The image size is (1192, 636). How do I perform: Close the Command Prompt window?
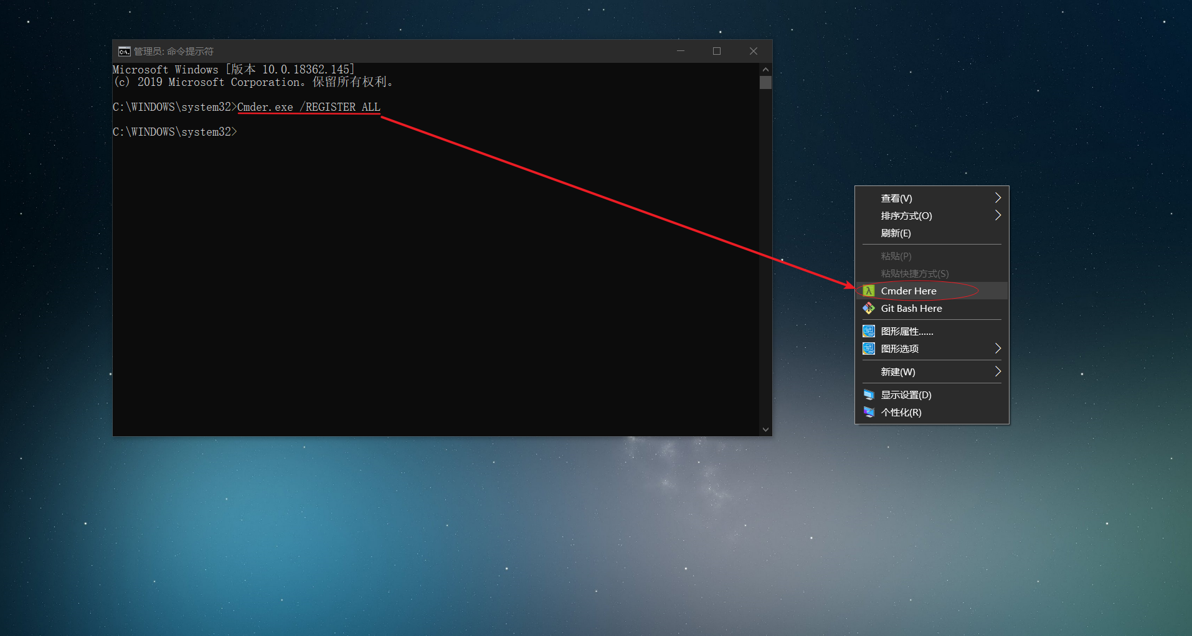click(x=754, y=51)
